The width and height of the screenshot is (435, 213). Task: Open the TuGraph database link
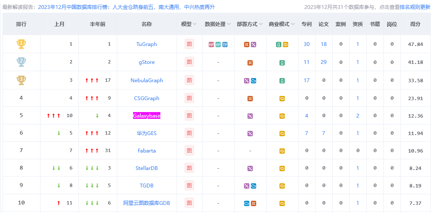[x=147, y=44]
